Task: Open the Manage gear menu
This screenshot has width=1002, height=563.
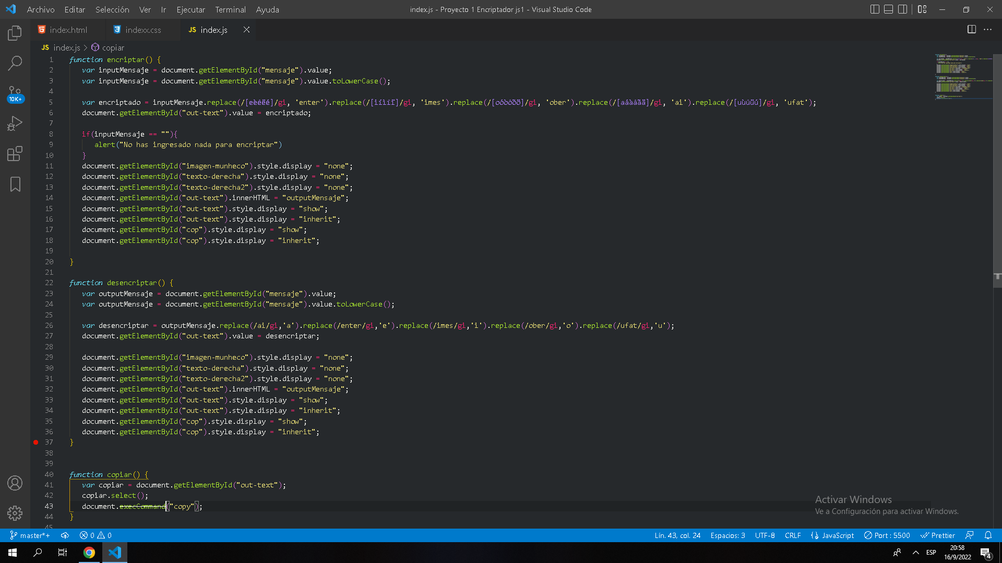Action: click(15, 513)
